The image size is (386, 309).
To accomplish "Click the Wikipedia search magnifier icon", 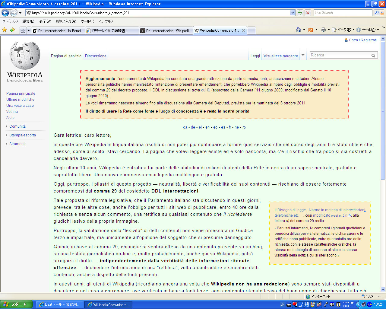I will [373, 56].
